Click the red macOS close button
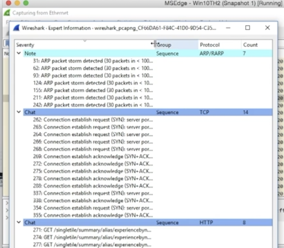This screenshot has width=284, height=248. (8, 3)
